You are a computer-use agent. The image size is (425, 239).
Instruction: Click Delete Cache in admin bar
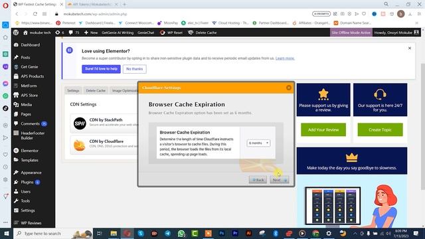click(x=202, y=33)
